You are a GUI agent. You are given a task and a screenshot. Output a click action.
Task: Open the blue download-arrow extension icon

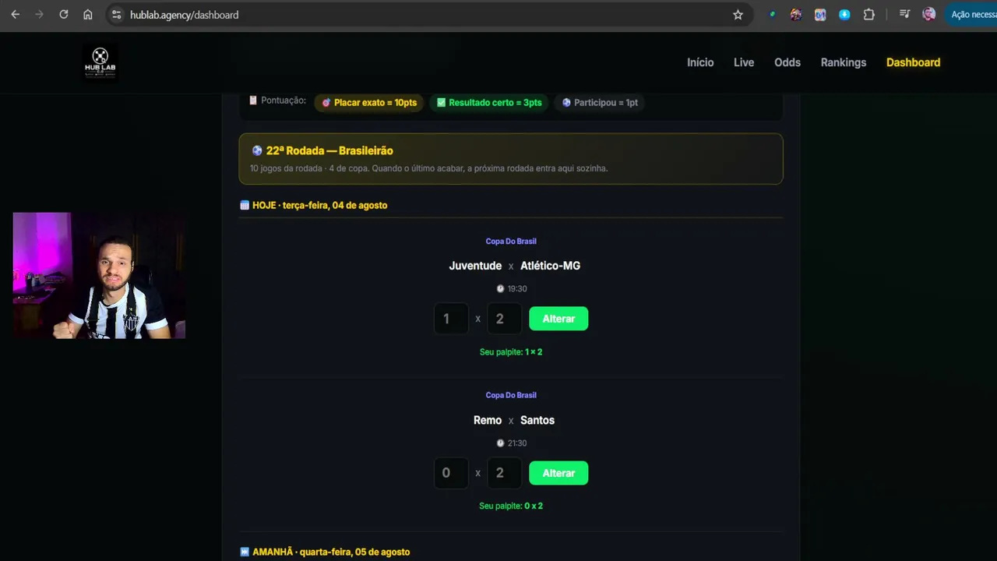pos(844,15)
